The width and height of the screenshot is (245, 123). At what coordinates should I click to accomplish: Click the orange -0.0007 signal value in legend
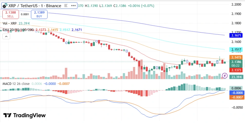pyautogui.click(x=64, y=84)
